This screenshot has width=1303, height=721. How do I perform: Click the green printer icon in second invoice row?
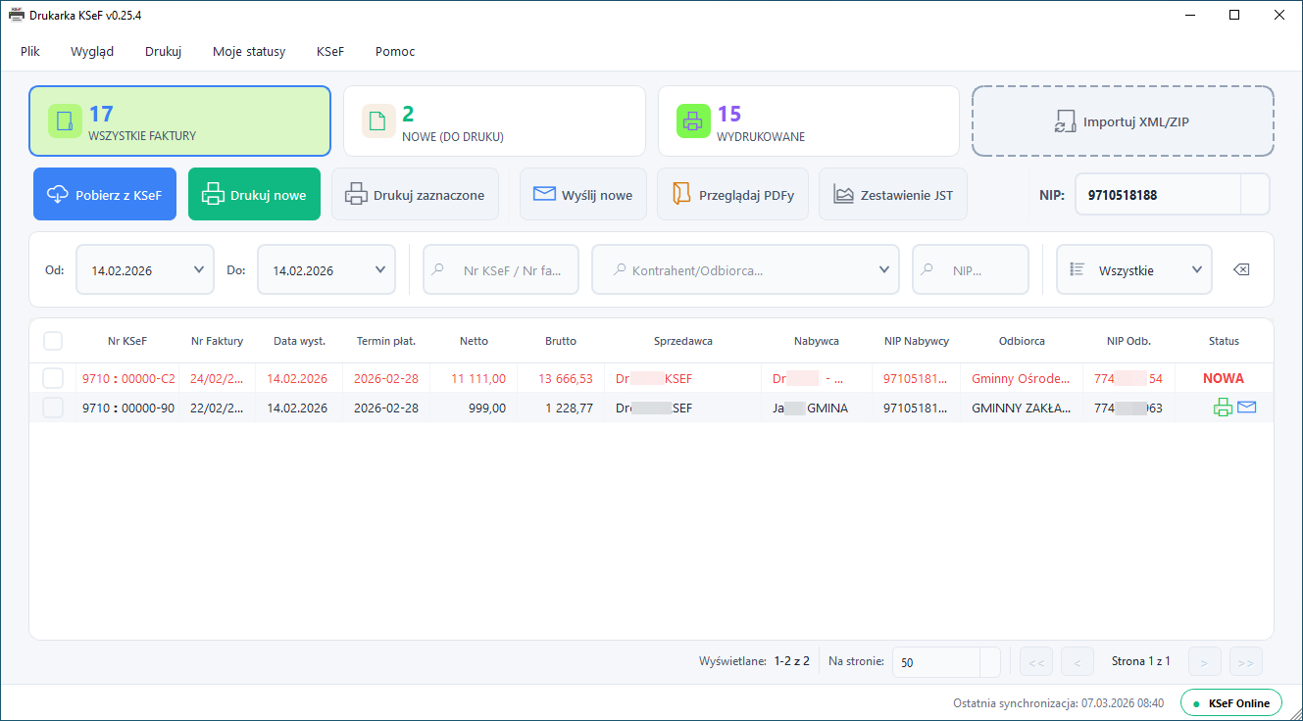click(1223, 408)
